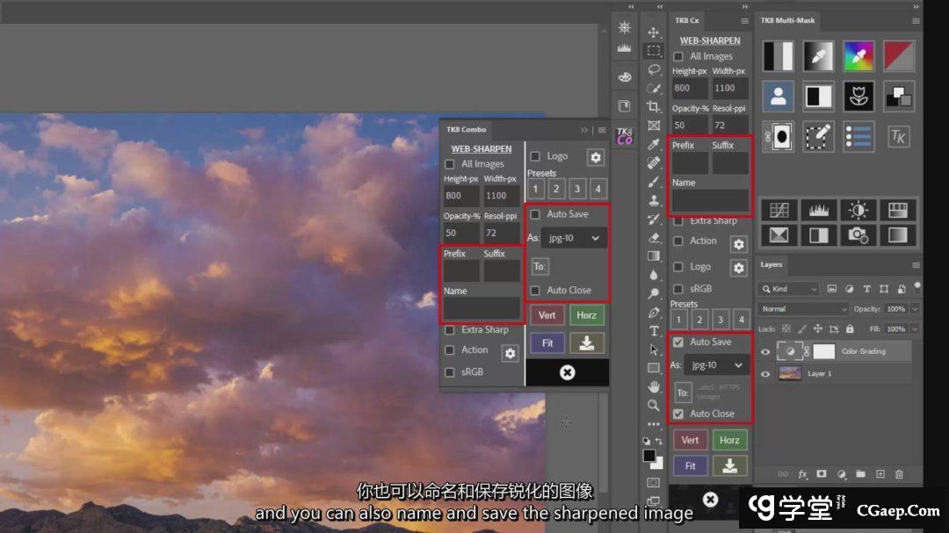Expand the Kind layer filter dropdown

pos(789,289)
